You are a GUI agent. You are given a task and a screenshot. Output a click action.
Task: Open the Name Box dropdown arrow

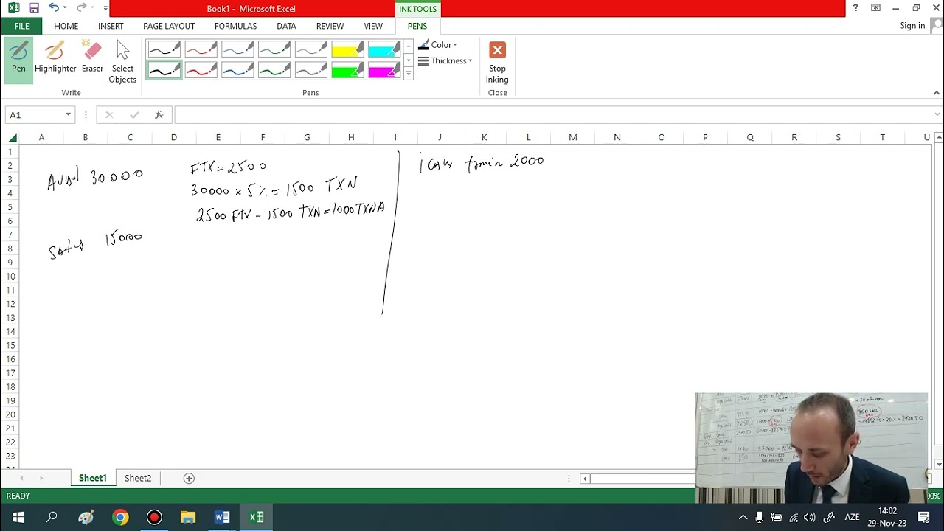(68, 114)
